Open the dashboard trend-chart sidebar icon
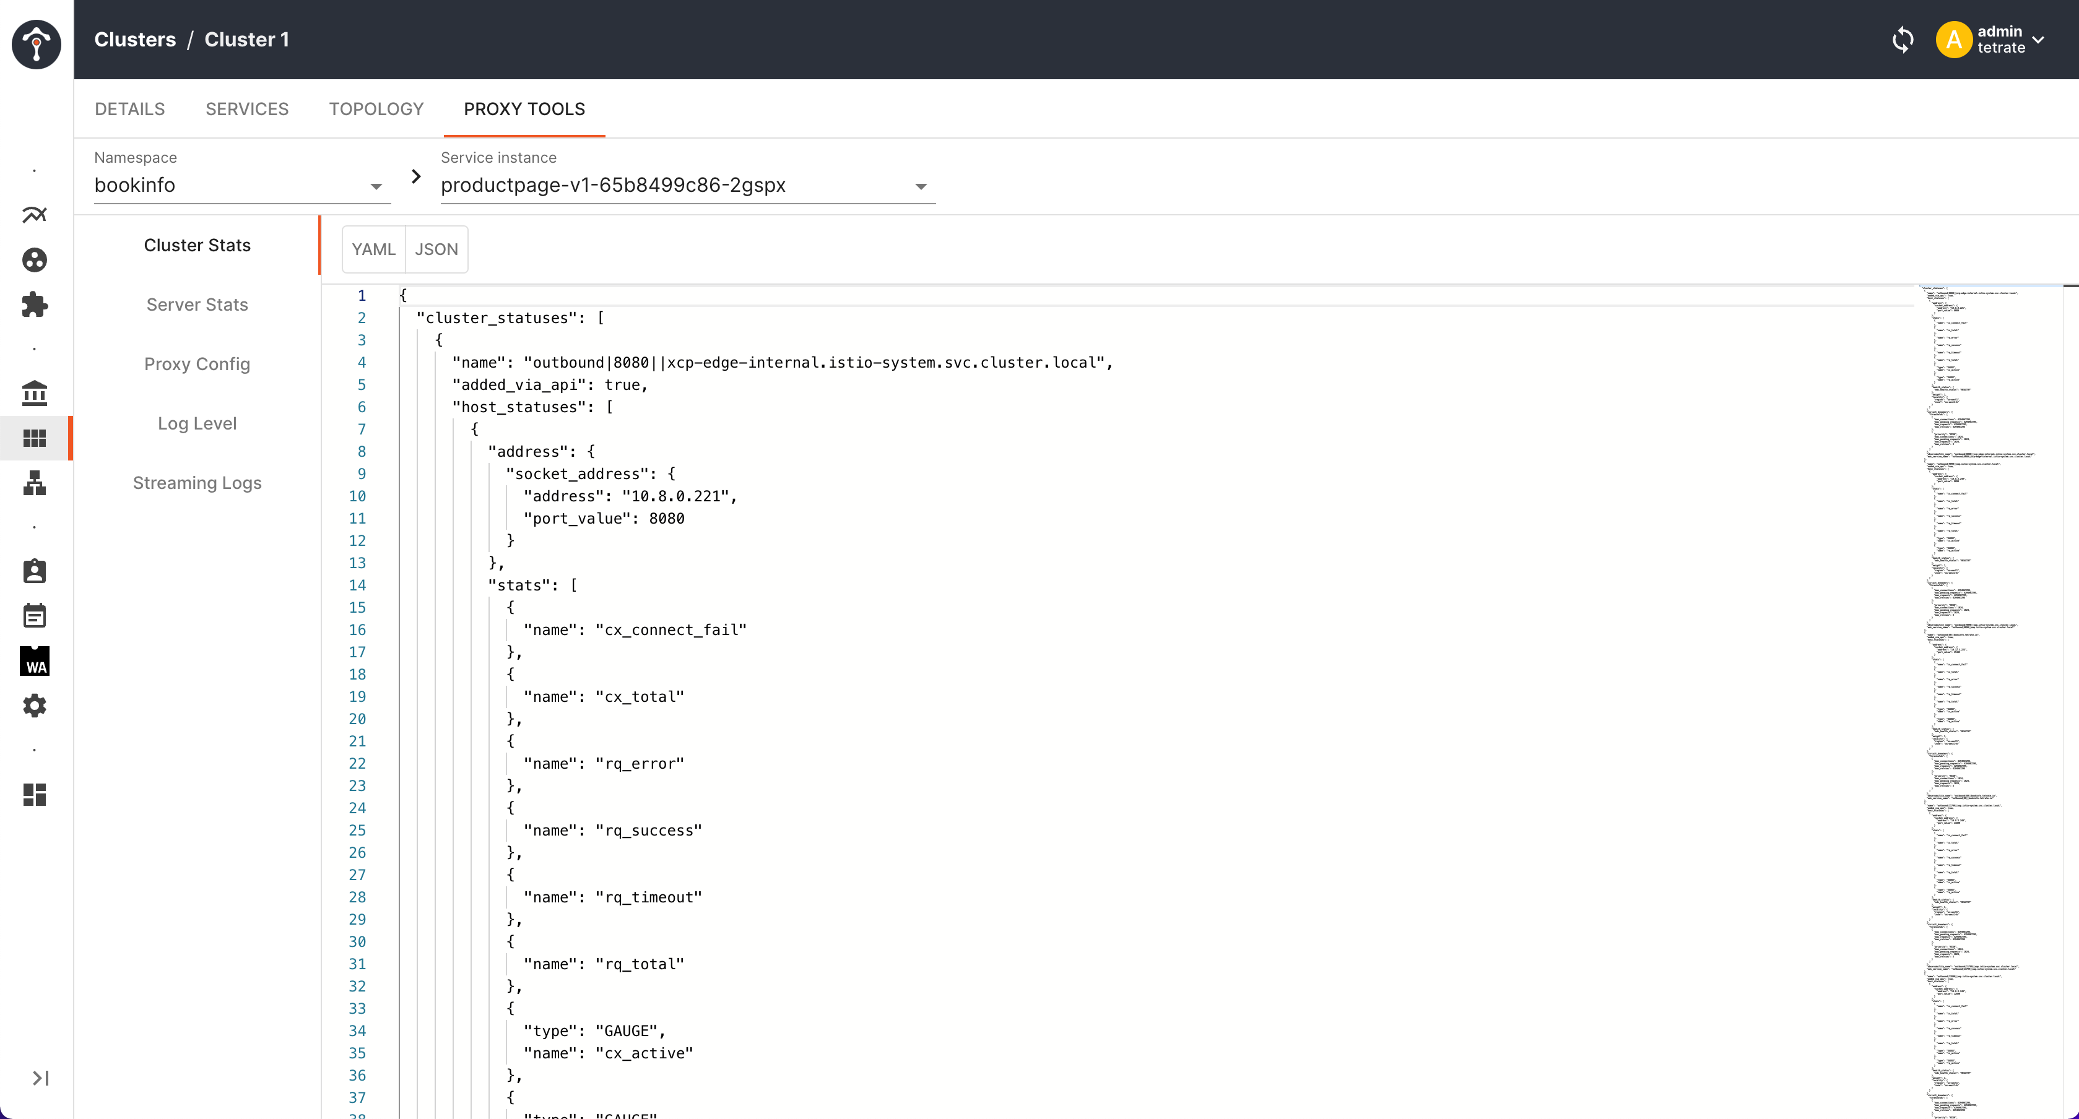Screen dimensions: 2079x1119 pyautogui.click(x=35, y=215)
